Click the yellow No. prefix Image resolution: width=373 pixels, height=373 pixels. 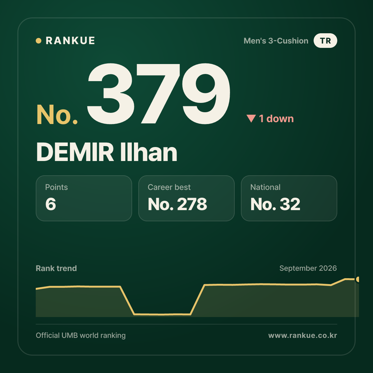(x=57, y=115)
